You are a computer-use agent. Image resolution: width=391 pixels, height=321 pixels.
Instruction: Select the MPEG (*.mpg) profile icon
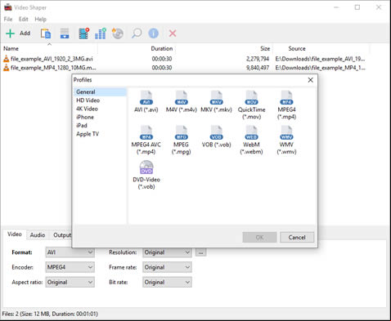(x=182, y=133)
